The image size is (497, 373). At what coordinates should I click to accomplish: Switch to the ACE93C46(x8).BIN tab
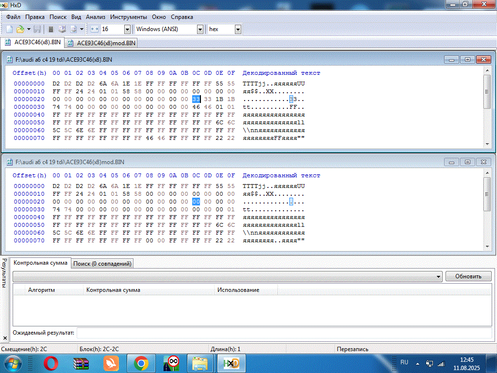click(x=33, y=43)
